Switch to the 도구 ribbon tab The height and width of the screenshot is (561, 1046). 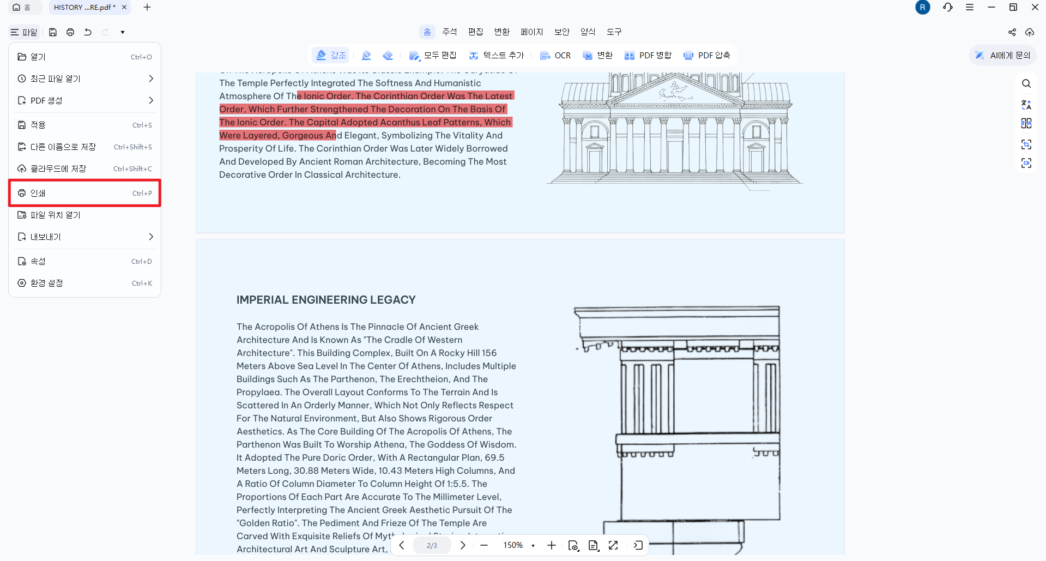pyautogui.click(x=614, y=32)
